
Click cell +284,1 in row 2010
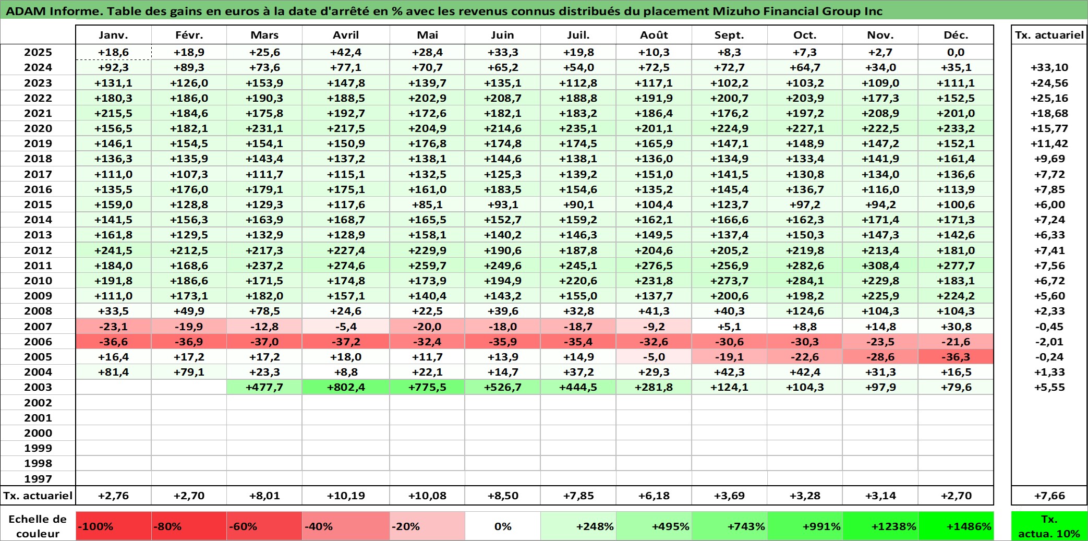click(805, 281)
